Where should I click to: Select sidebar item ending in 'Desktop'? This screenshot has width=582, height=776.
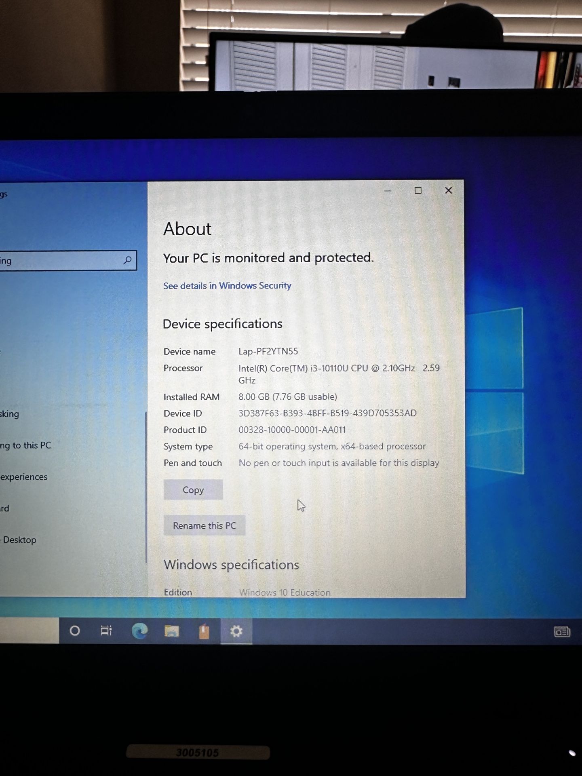coord(19,540)
